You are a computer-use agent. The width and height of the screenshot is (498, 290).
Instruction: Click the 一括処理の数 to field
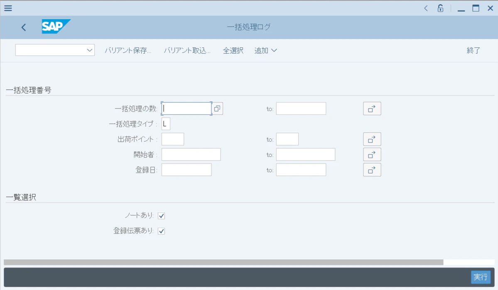[301, 109]
